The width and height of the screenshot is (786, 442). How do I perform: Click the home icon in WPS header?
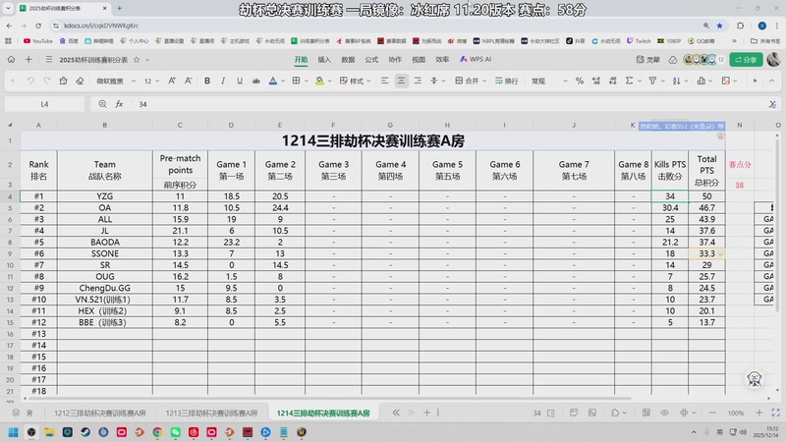(x=11, y=59)
